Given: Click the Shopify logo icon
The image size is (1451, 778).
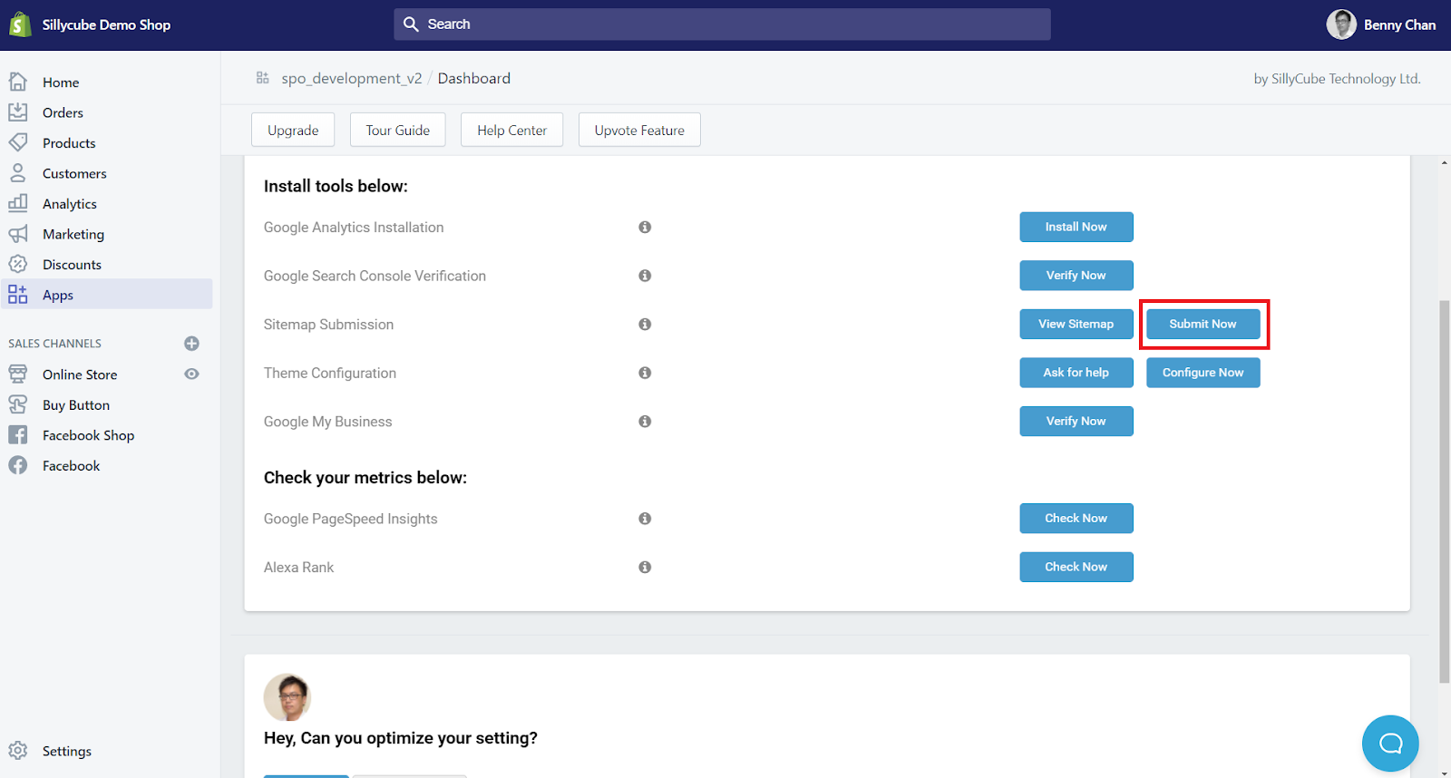Looking at the screenshot, I should (x=20, y=24).
